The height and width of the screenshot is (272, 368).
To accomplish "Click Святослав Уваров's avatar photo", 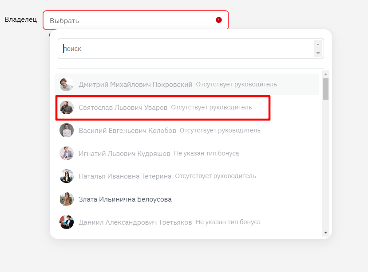I will 67,108.
